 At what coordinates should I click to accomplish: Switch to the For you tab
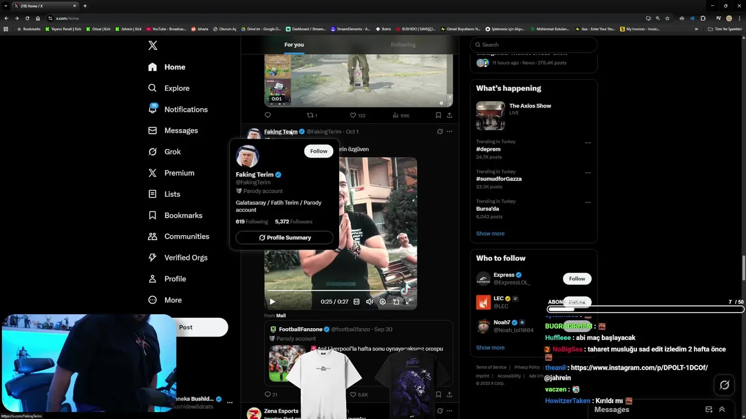point(294,45)
